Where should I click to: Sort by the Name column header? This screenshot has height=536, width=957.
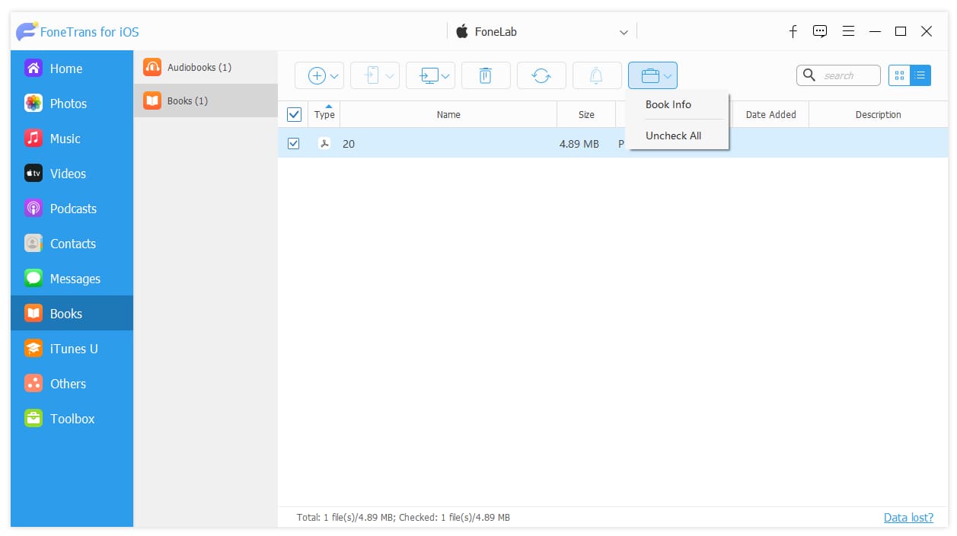(x=448, y=115)
